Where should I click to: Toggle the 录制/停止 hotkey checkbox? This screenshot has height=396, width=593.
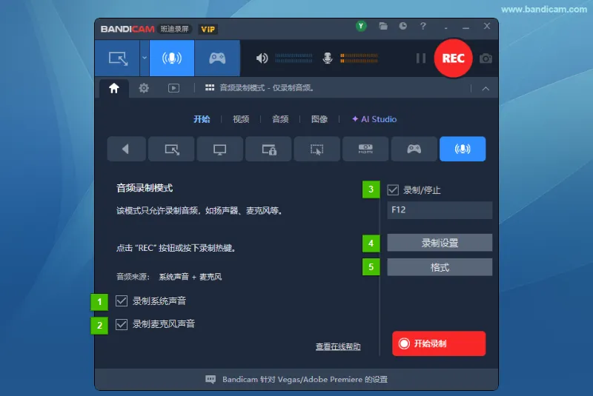[393, 190]
